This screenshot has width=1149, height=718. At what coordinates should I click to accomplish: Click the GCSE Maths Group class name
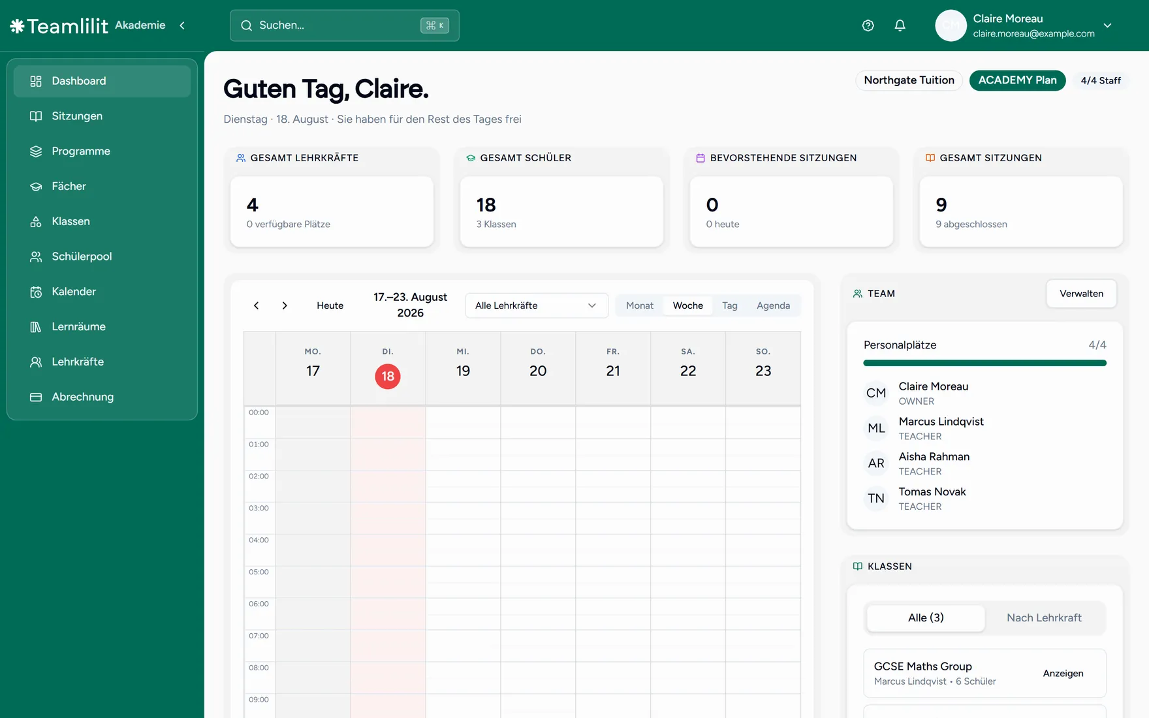[923, 666]
